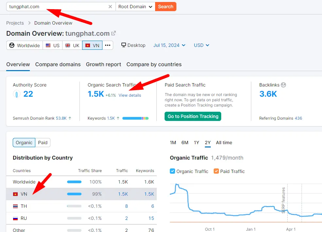Click TH traffic value 8
The height and width of the screenshot is (232, 322).
[127, 206]
